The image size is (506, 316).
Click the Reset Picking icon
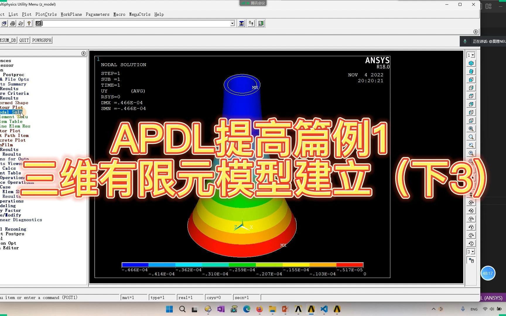(x=251, y=23)
